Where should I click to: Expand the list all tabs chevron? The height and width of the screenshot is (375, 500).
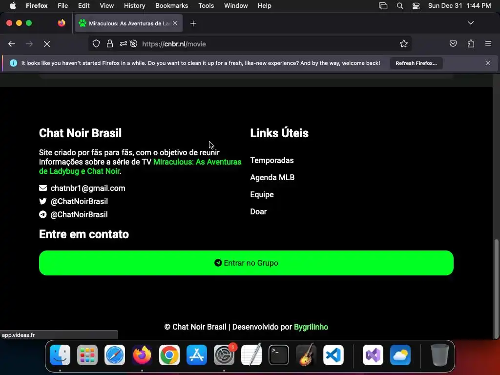470,23
